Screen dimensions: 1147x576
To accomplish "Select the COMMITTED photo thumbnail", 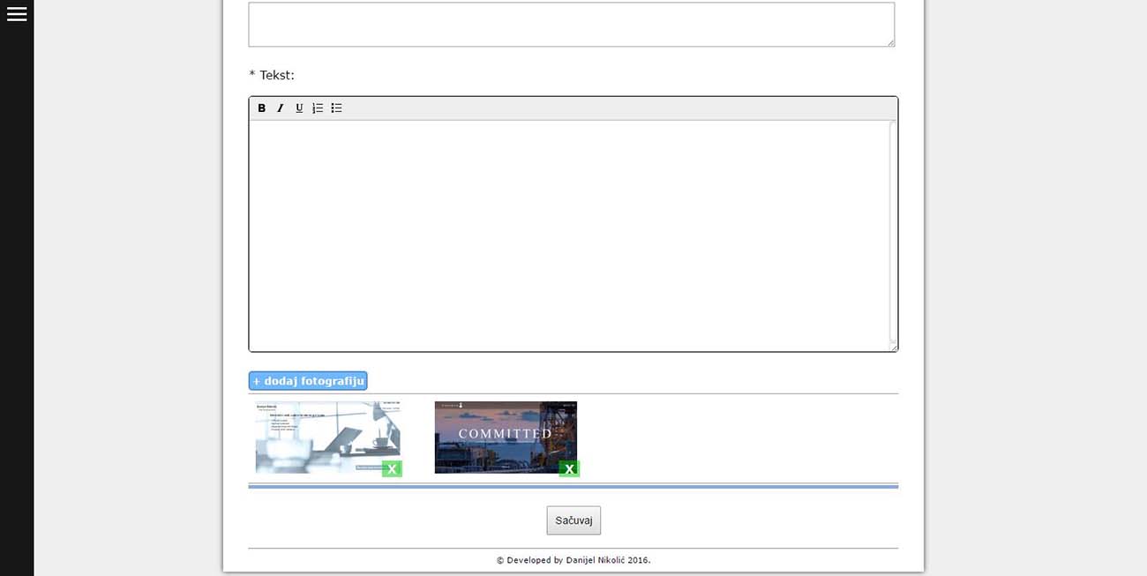I will [506, 438].
